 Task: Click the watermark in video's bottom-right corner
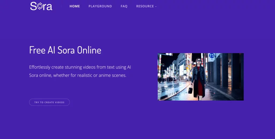239,98
